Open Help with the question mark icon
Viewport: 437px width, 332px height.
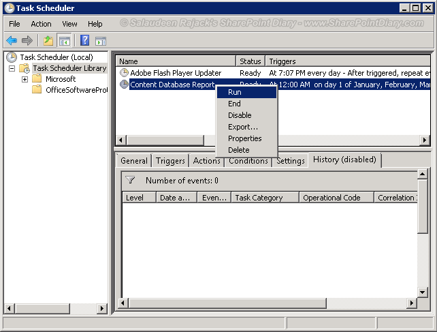[x=84, y=40]
